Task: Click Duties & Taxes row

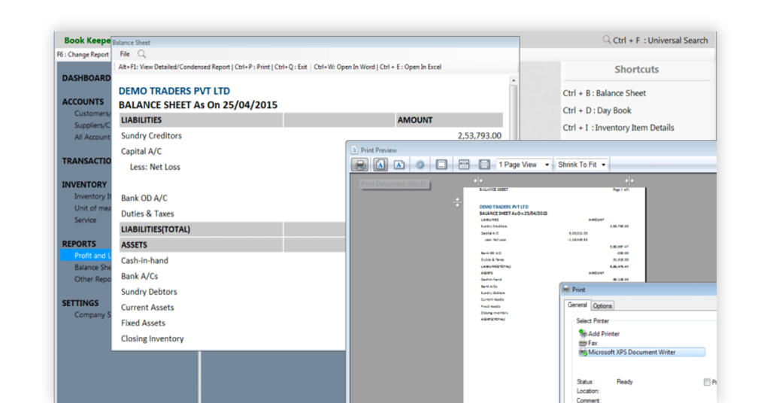Action: click(147, 214)
